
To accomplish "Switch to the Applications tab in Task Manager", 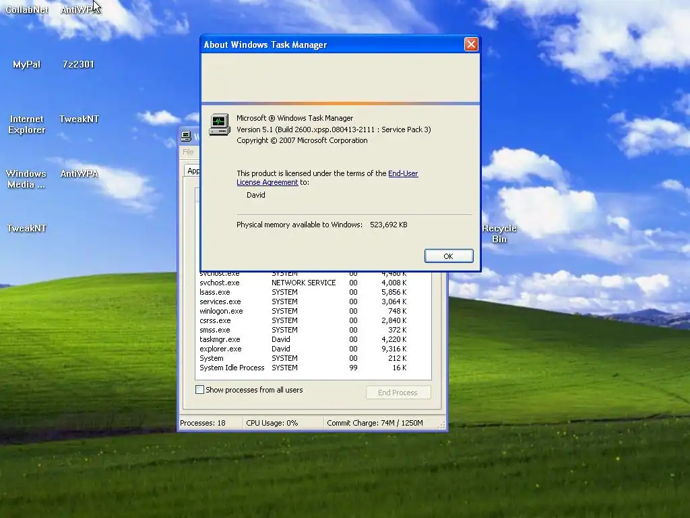I will point(193,171).
